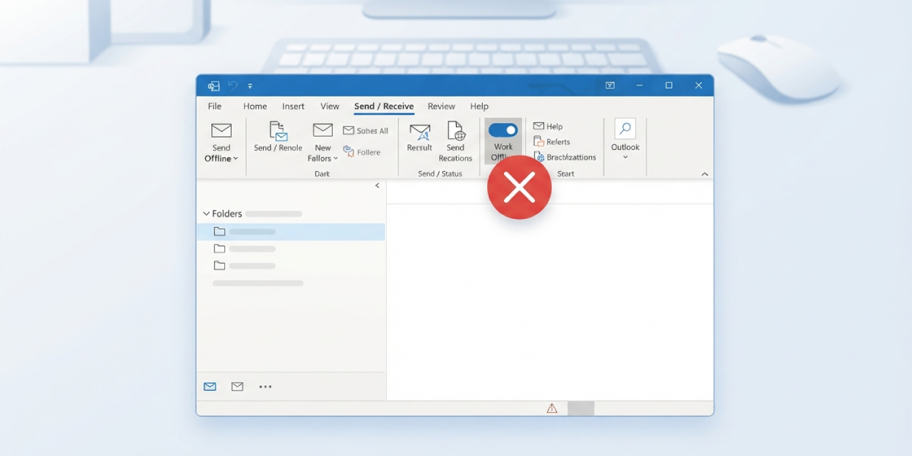The image size is (912, 456).
Task: Click the Referts button
Action: point(552,141)
